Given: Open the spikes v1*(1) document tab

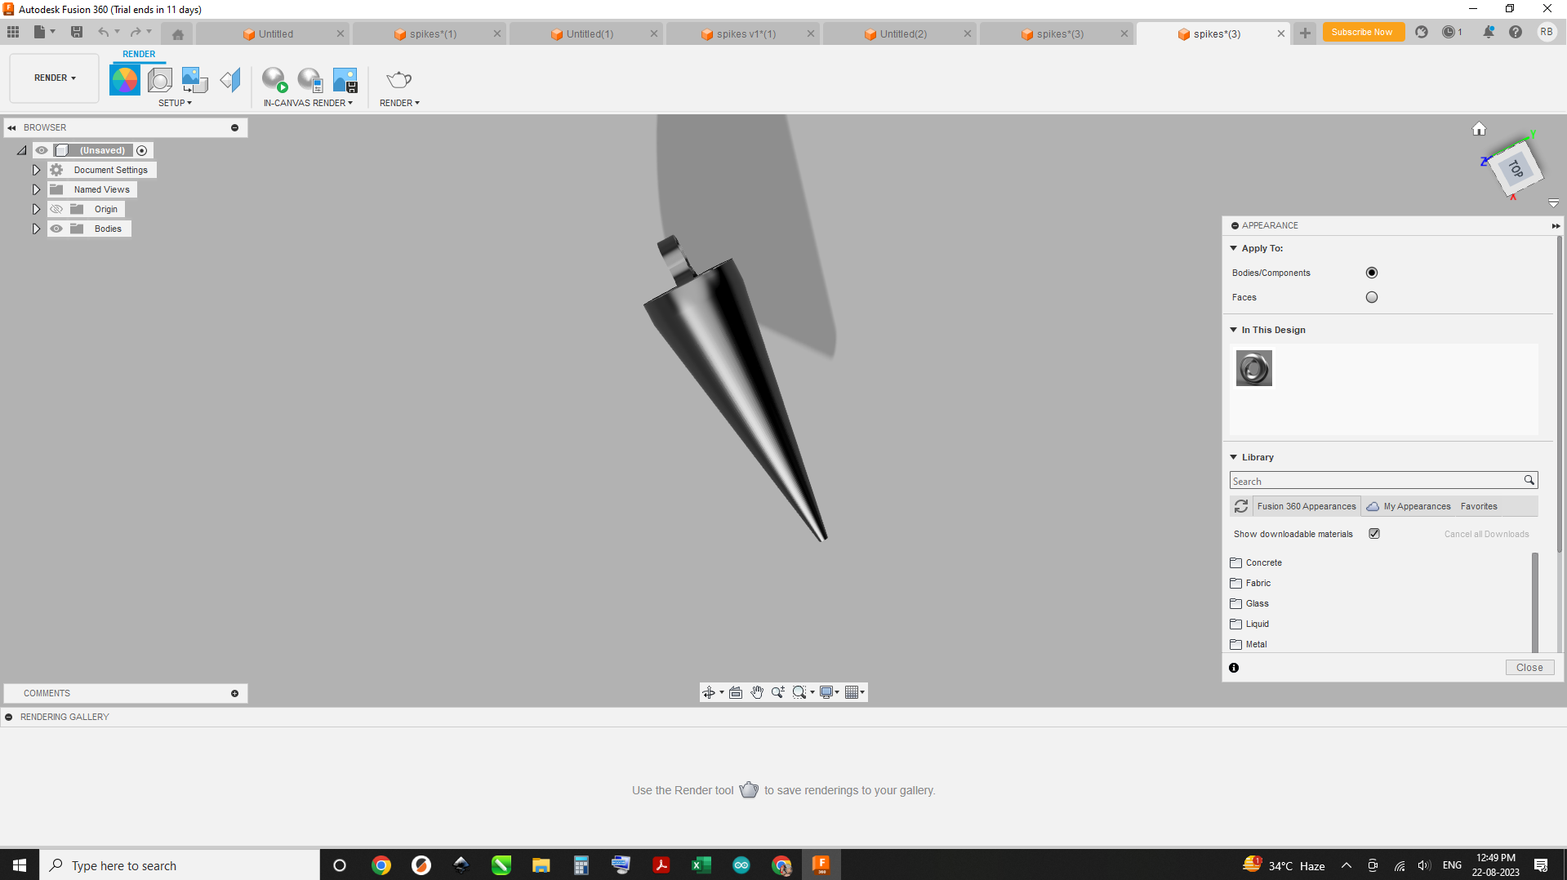Looking at the screenshot, I should 744,33.
